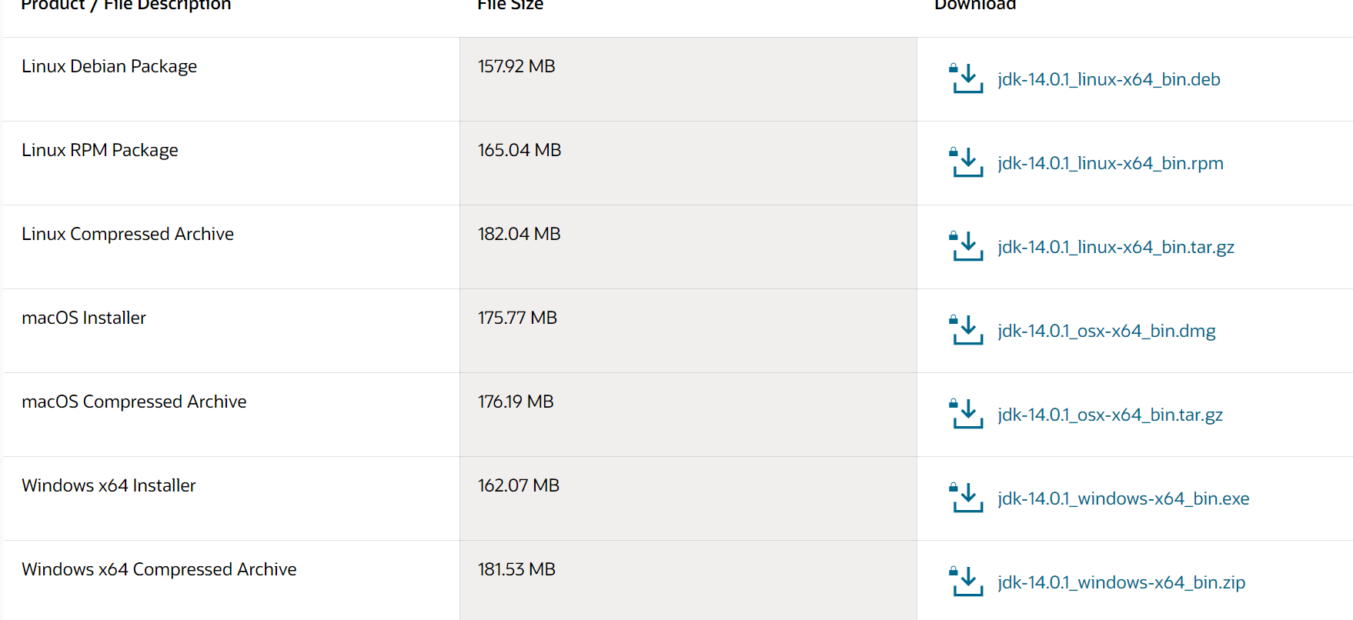Click the 165.04 MB file size cell
Screen dimensions: 1353x620
click(519, 150)
